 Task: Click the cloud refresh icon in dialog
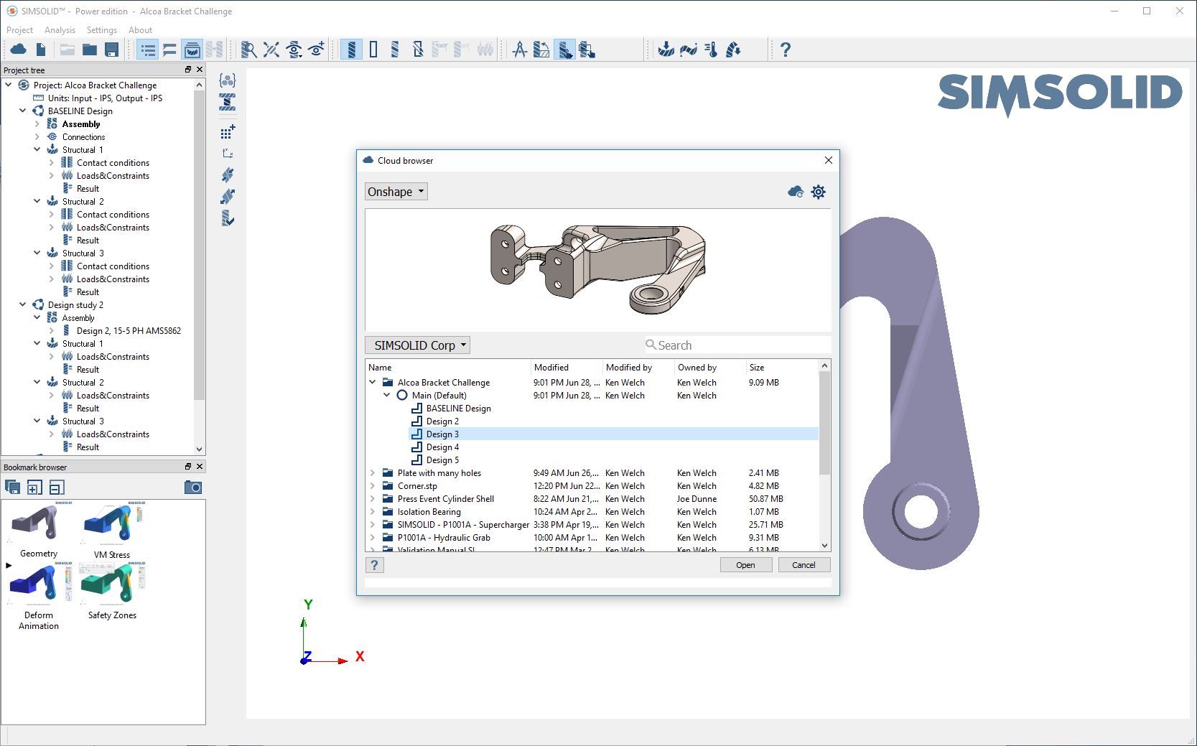click(x=796, y=192)
